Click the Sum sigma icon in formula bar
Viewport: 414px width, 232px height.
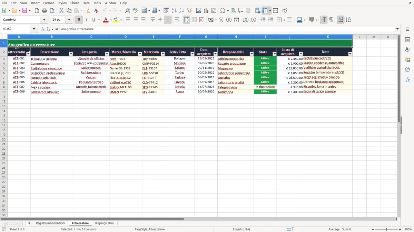point(48,29)
